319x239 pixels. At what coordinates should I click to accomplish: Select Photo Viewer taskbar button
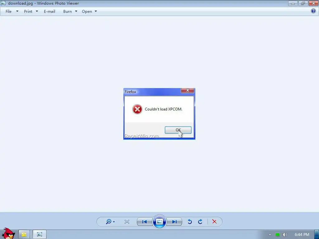tap(40, 235)
